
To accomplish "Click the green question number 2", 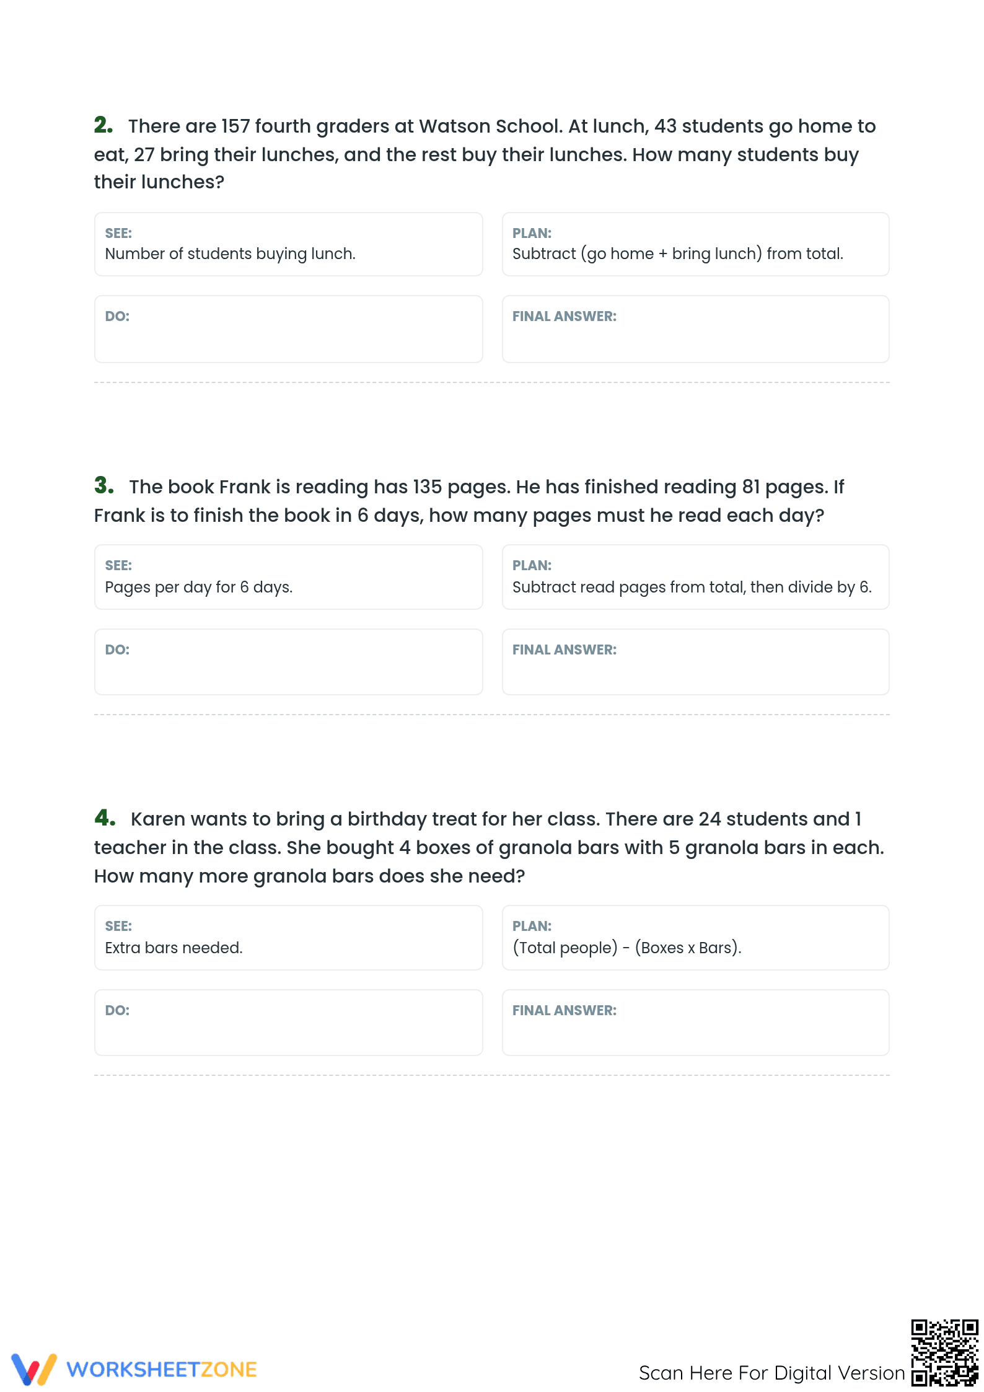I will click(103, 125).
